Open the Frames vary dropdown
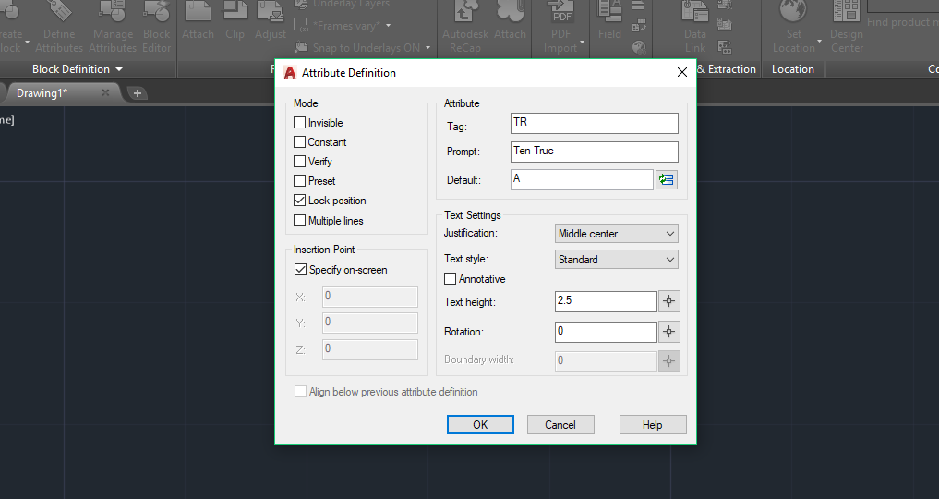939x499 pixels. (389, 26)
